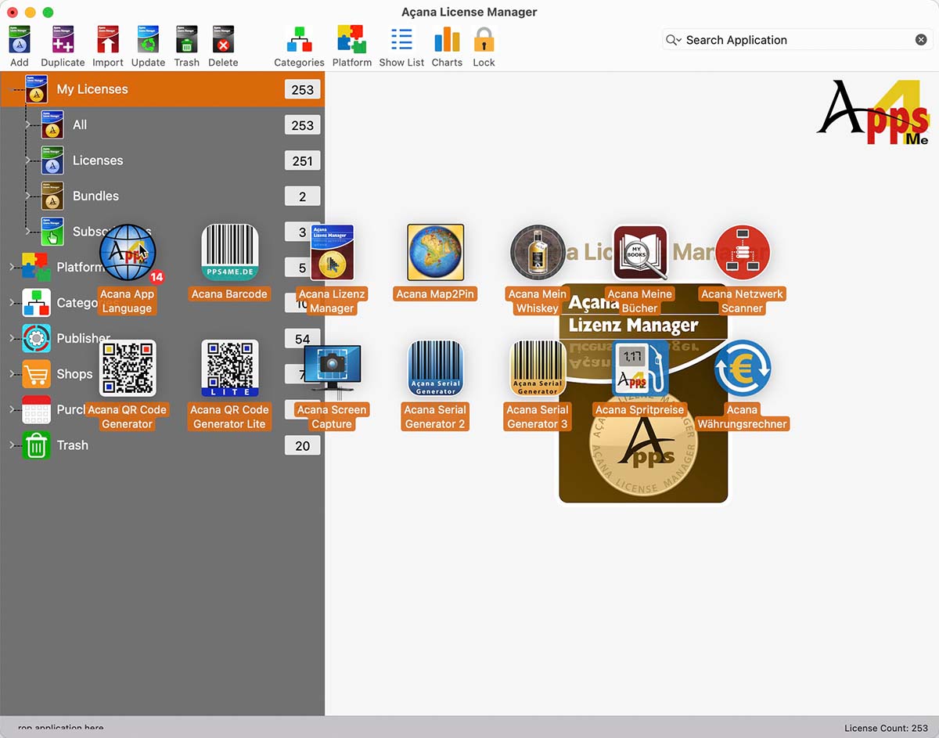The image size is (939, 738).
Task: Select the Acana Serial Generator 3 icon
Action: click(x=538, y=368)
